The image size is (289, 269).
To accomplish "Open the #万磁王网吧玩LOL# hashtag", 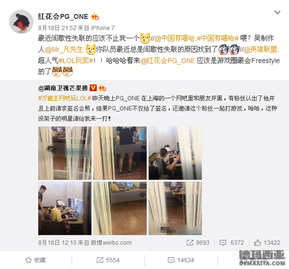I will [65, 98].
